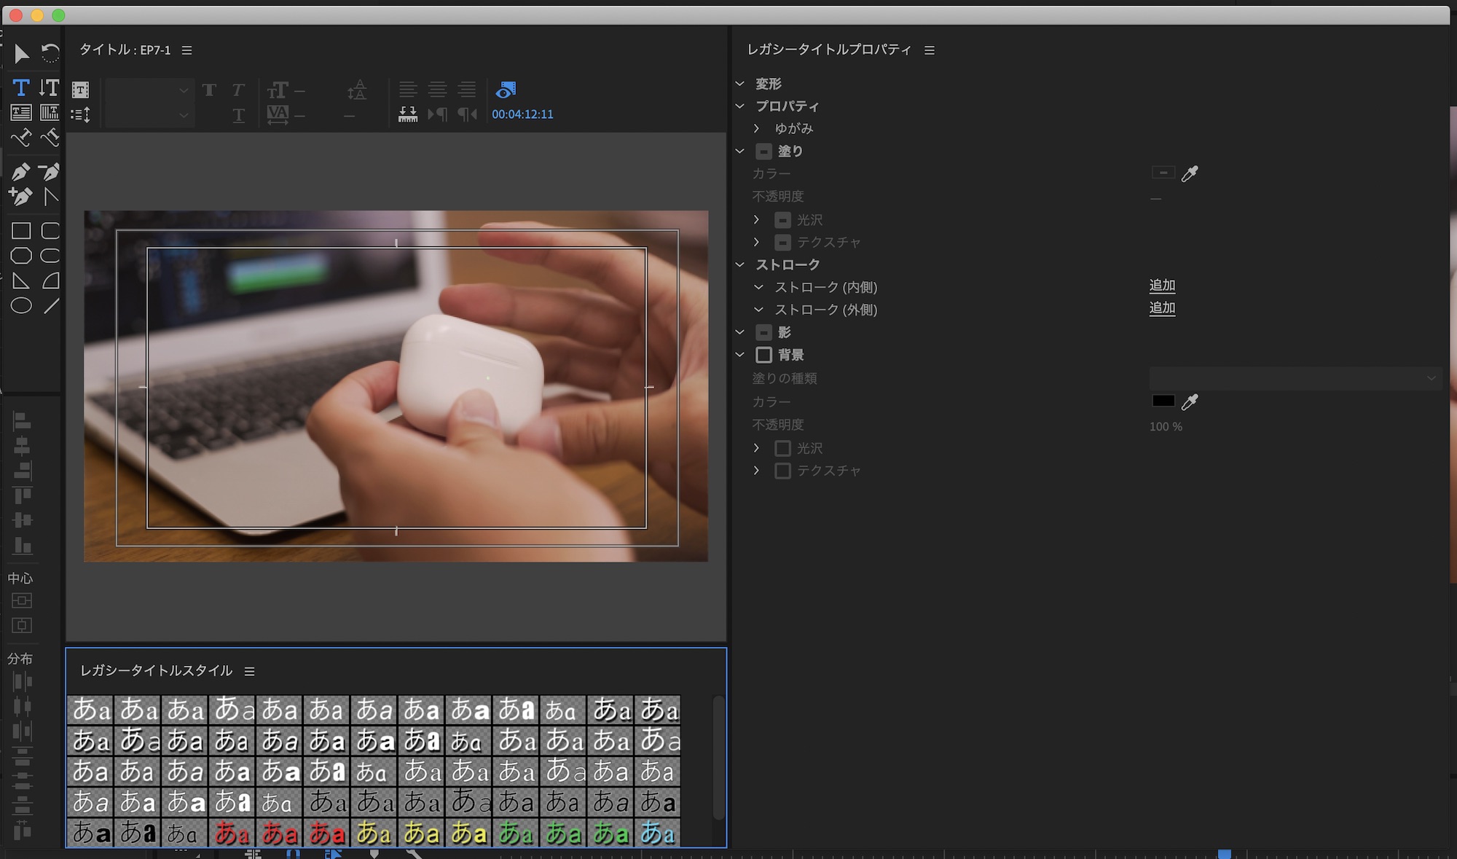The image size is (1457, 859).
Task: Select the vertical Type tool
Action: (x=50, y=88)
